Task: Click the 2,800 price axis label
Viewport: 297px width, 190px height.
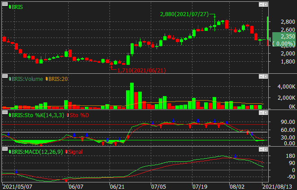Action: tap(288, 22)
